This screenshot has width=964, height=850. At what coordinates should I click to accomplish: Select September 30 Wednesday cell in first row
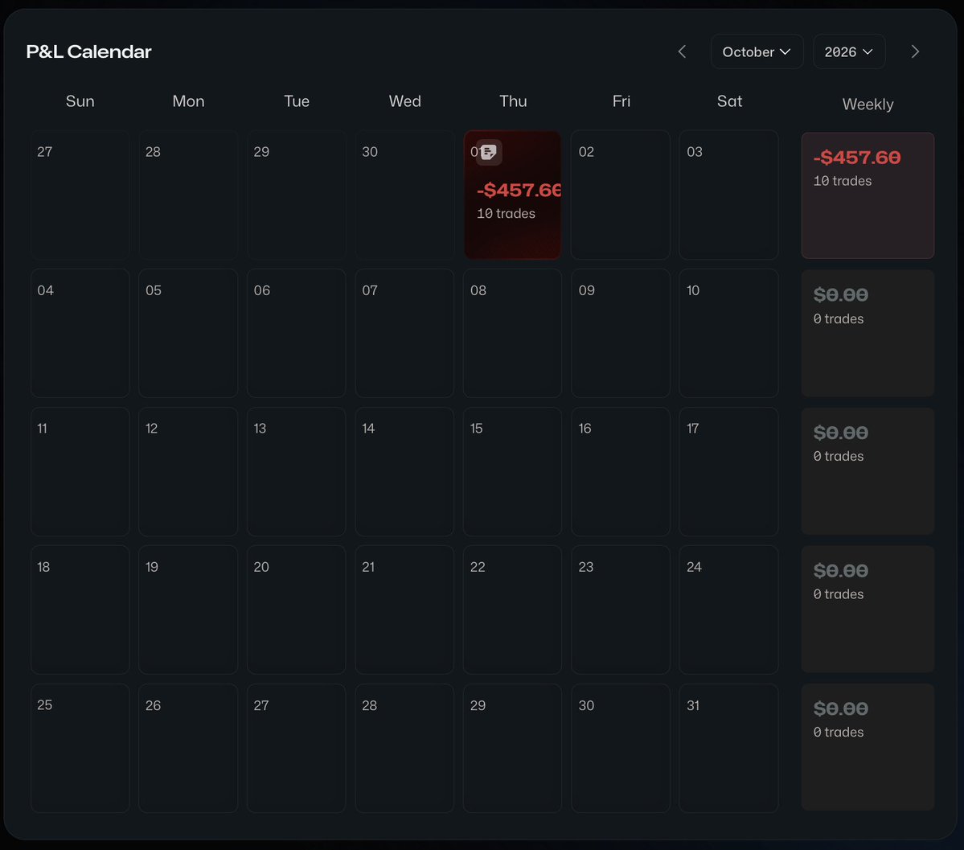pyautogui.click(x=404, y=195)
